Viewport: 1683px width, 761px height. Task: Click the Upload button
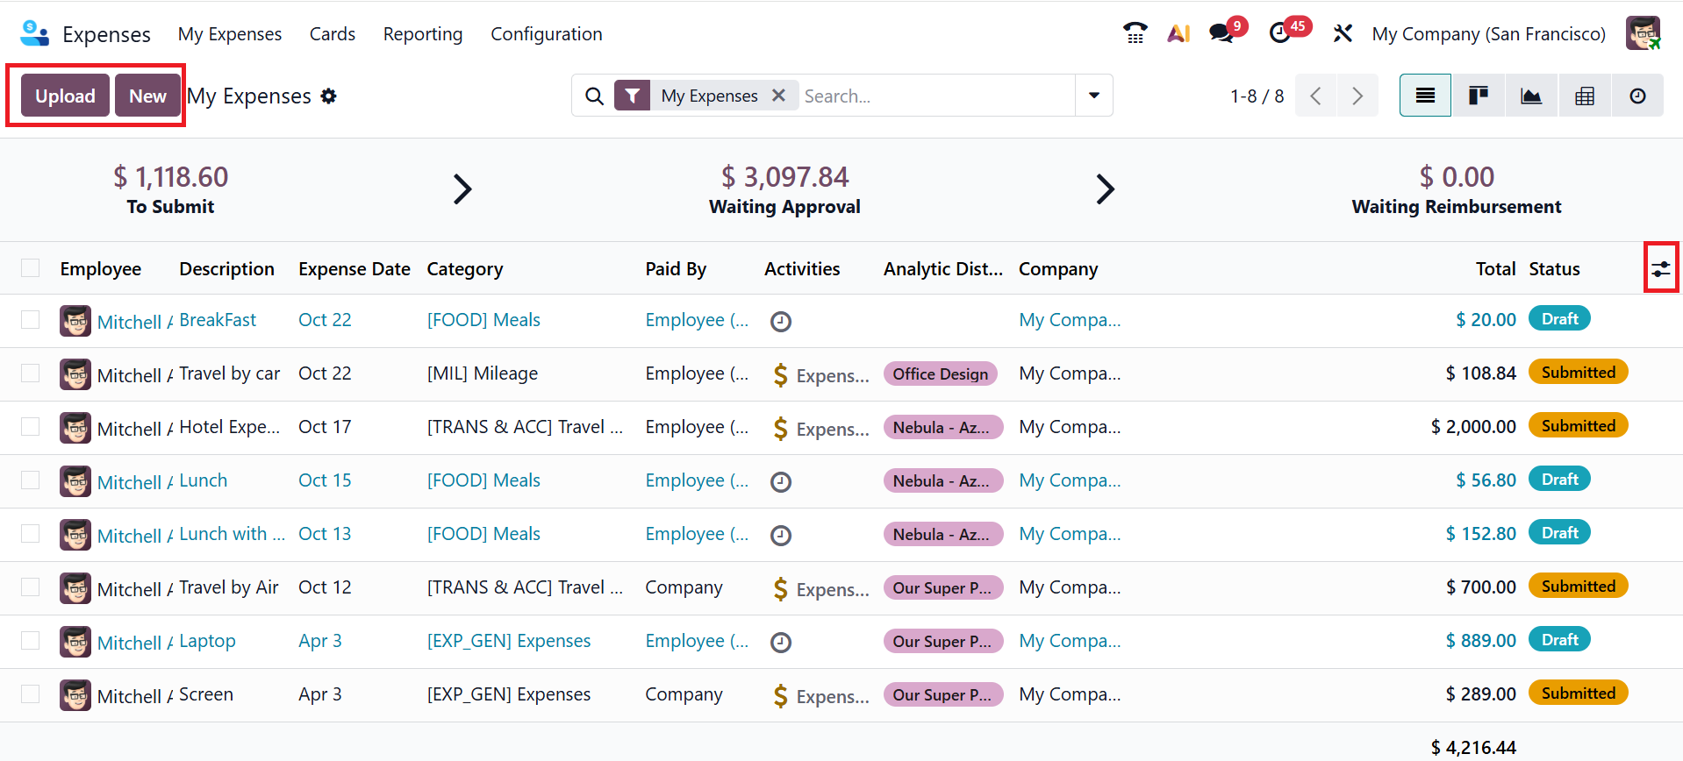[x=65, y=96]
